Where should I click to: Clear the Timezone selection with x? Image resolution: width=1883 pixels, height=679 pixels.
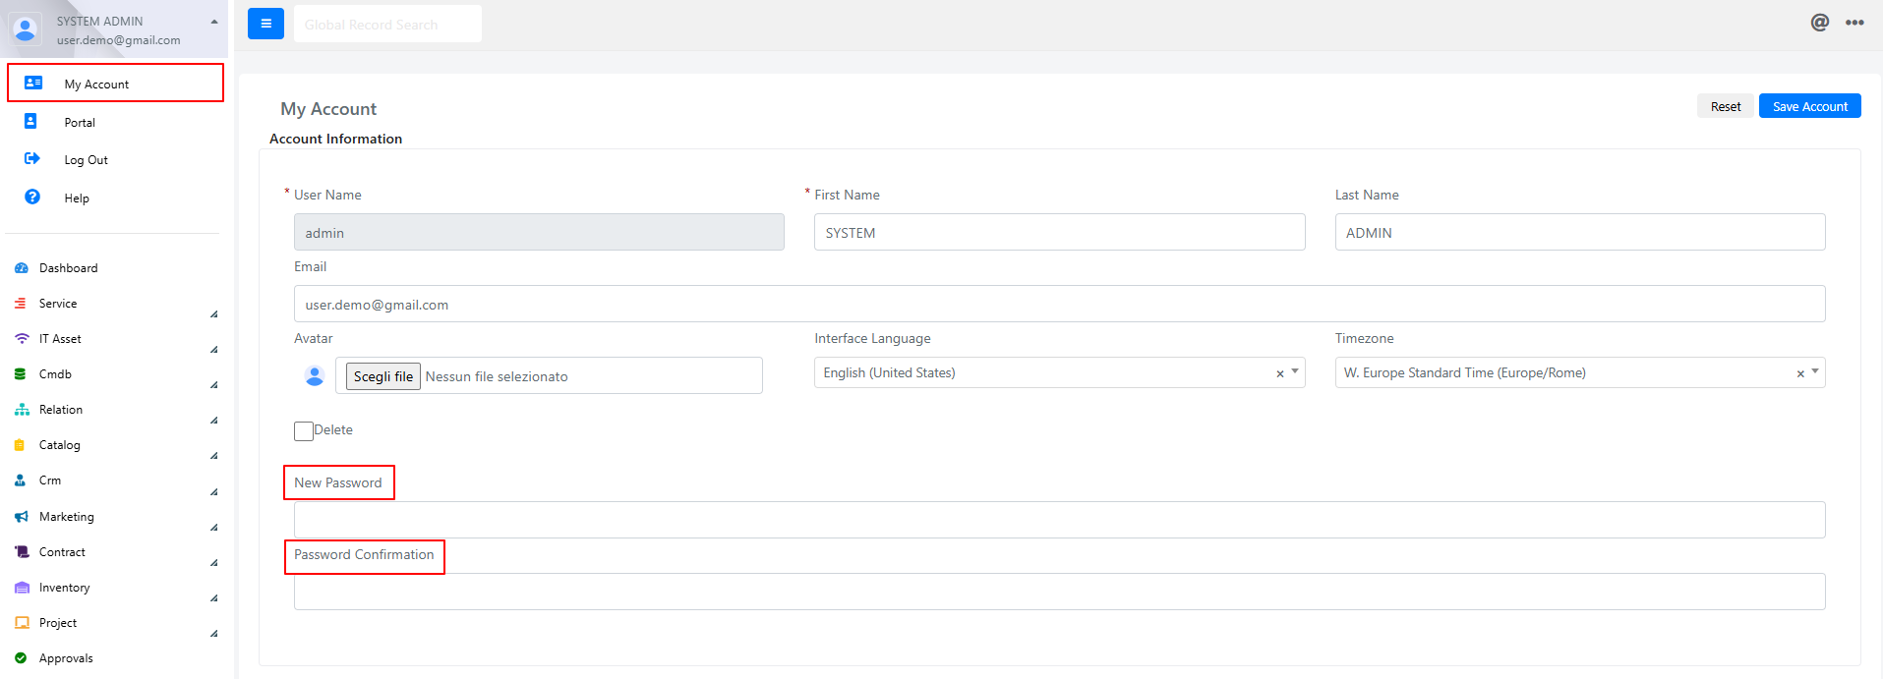point(1799,373)
